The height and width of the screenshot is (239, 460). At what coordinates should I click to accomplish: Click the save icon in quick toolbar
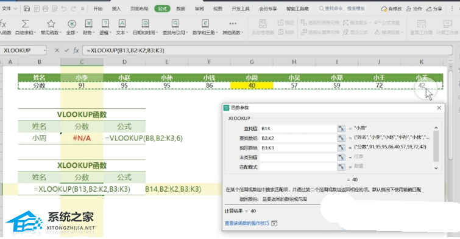[27, 9]
